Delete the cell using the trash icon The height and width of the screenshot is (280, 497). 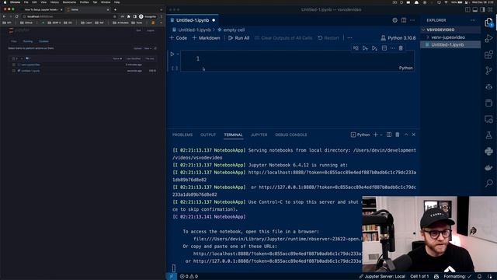(401, 48)
